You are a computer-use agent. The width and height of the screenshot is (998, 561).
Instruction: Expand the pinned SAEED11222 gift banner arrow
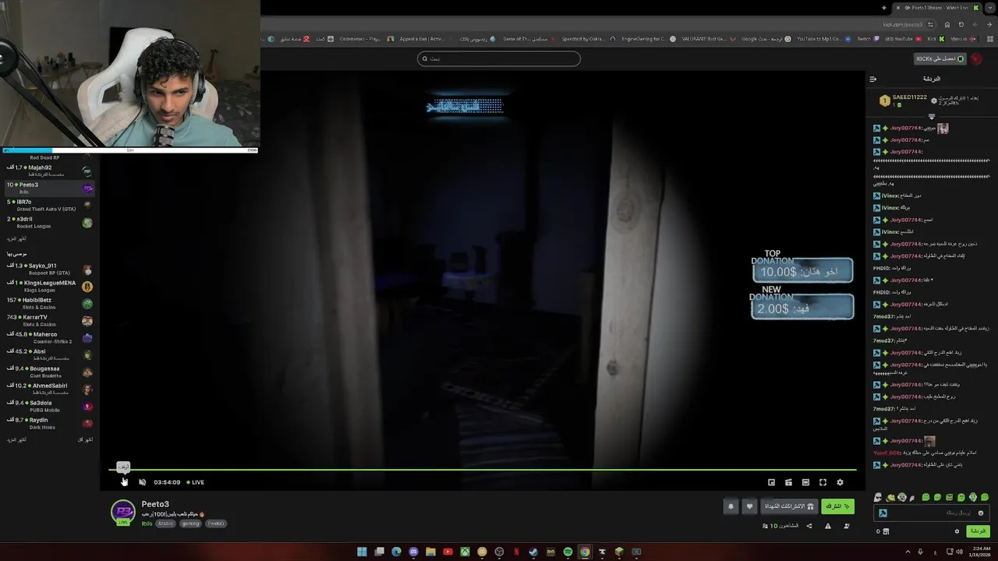click(931, 117)
